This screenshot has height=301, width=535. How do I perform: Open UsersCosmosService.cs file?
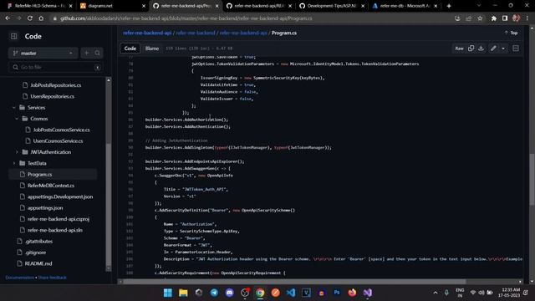[58, 141]
